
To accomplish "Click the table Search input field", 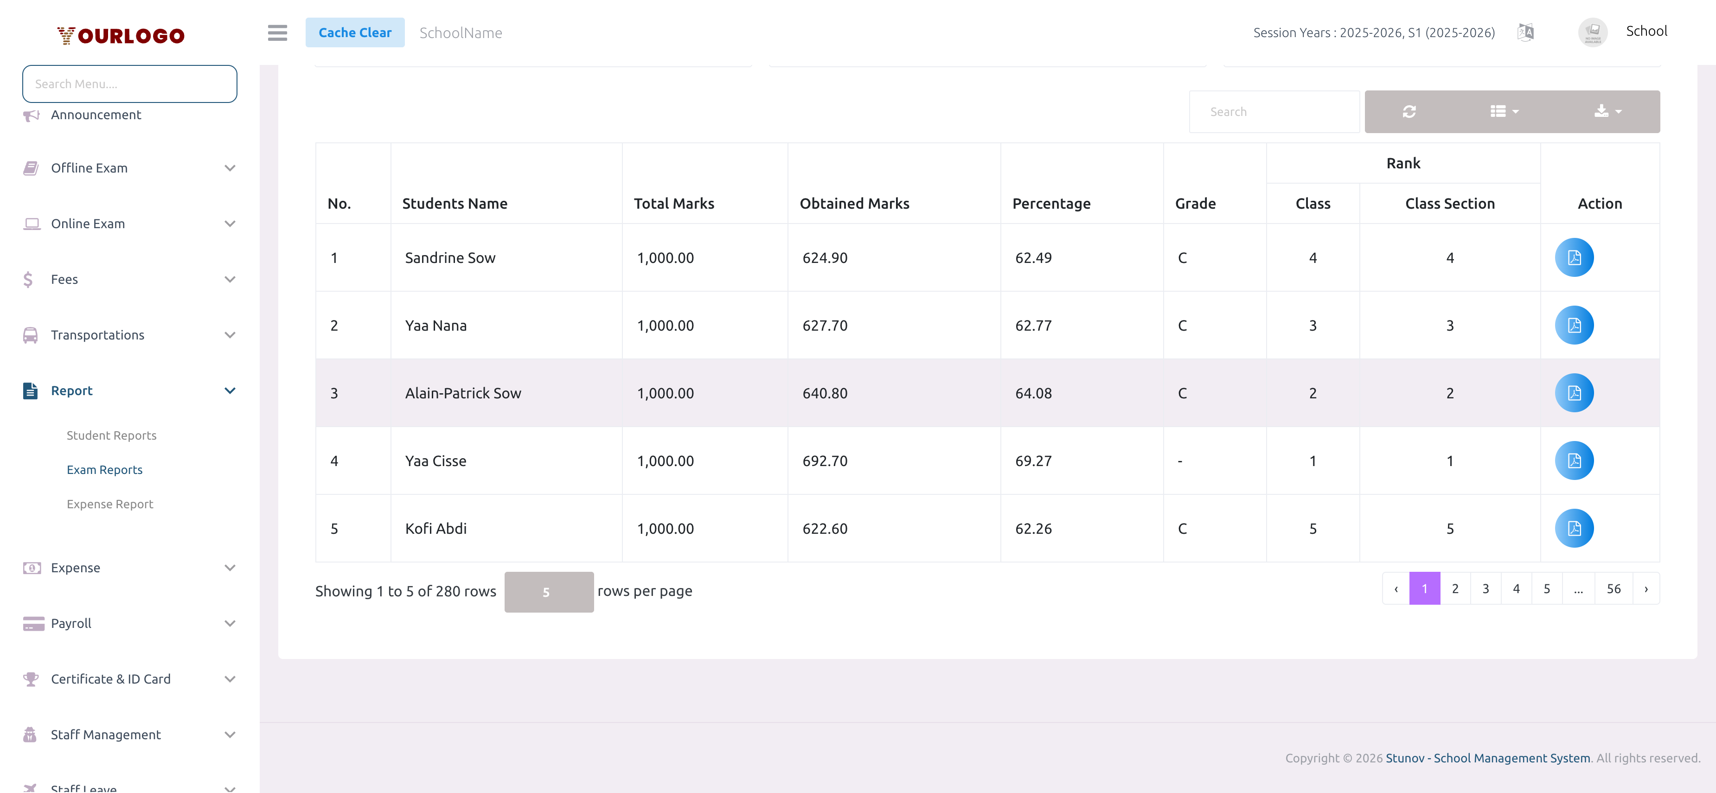I will point(1273,112).
